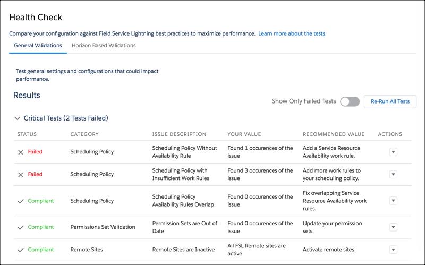Click failed X icon for Insufficient Work Rules
425x265 pixels.
[21, 175]
